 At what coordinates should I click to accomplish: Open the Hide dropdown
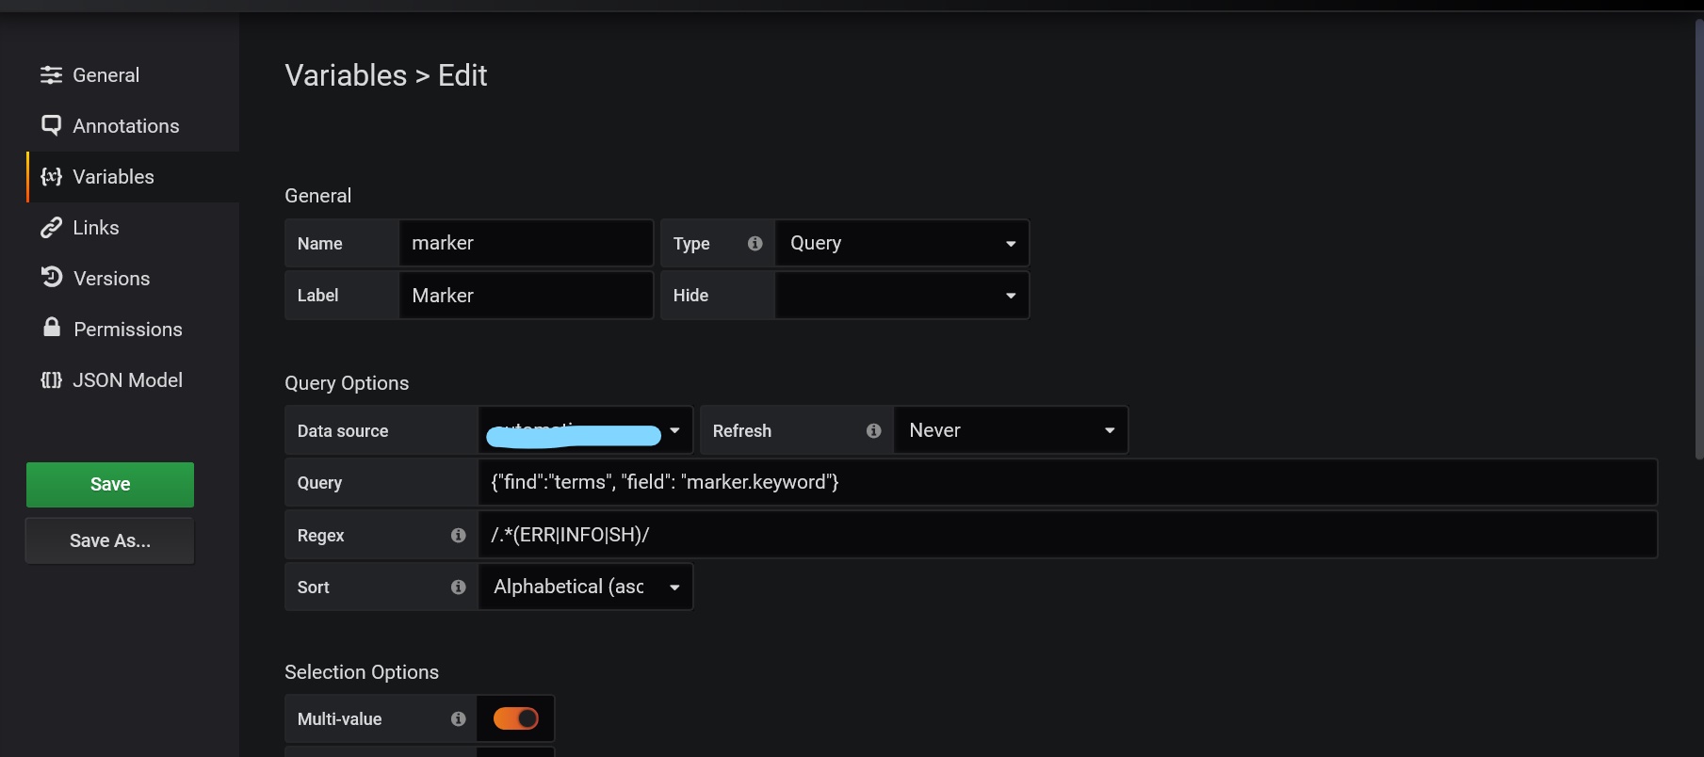(901, 296)
